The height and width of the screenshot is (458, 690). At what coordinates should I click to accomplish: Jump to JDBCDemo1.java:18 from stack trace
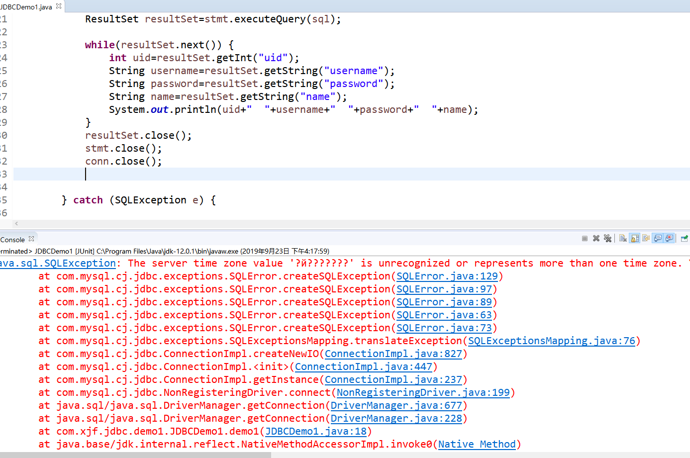click(x=316, y=431)
